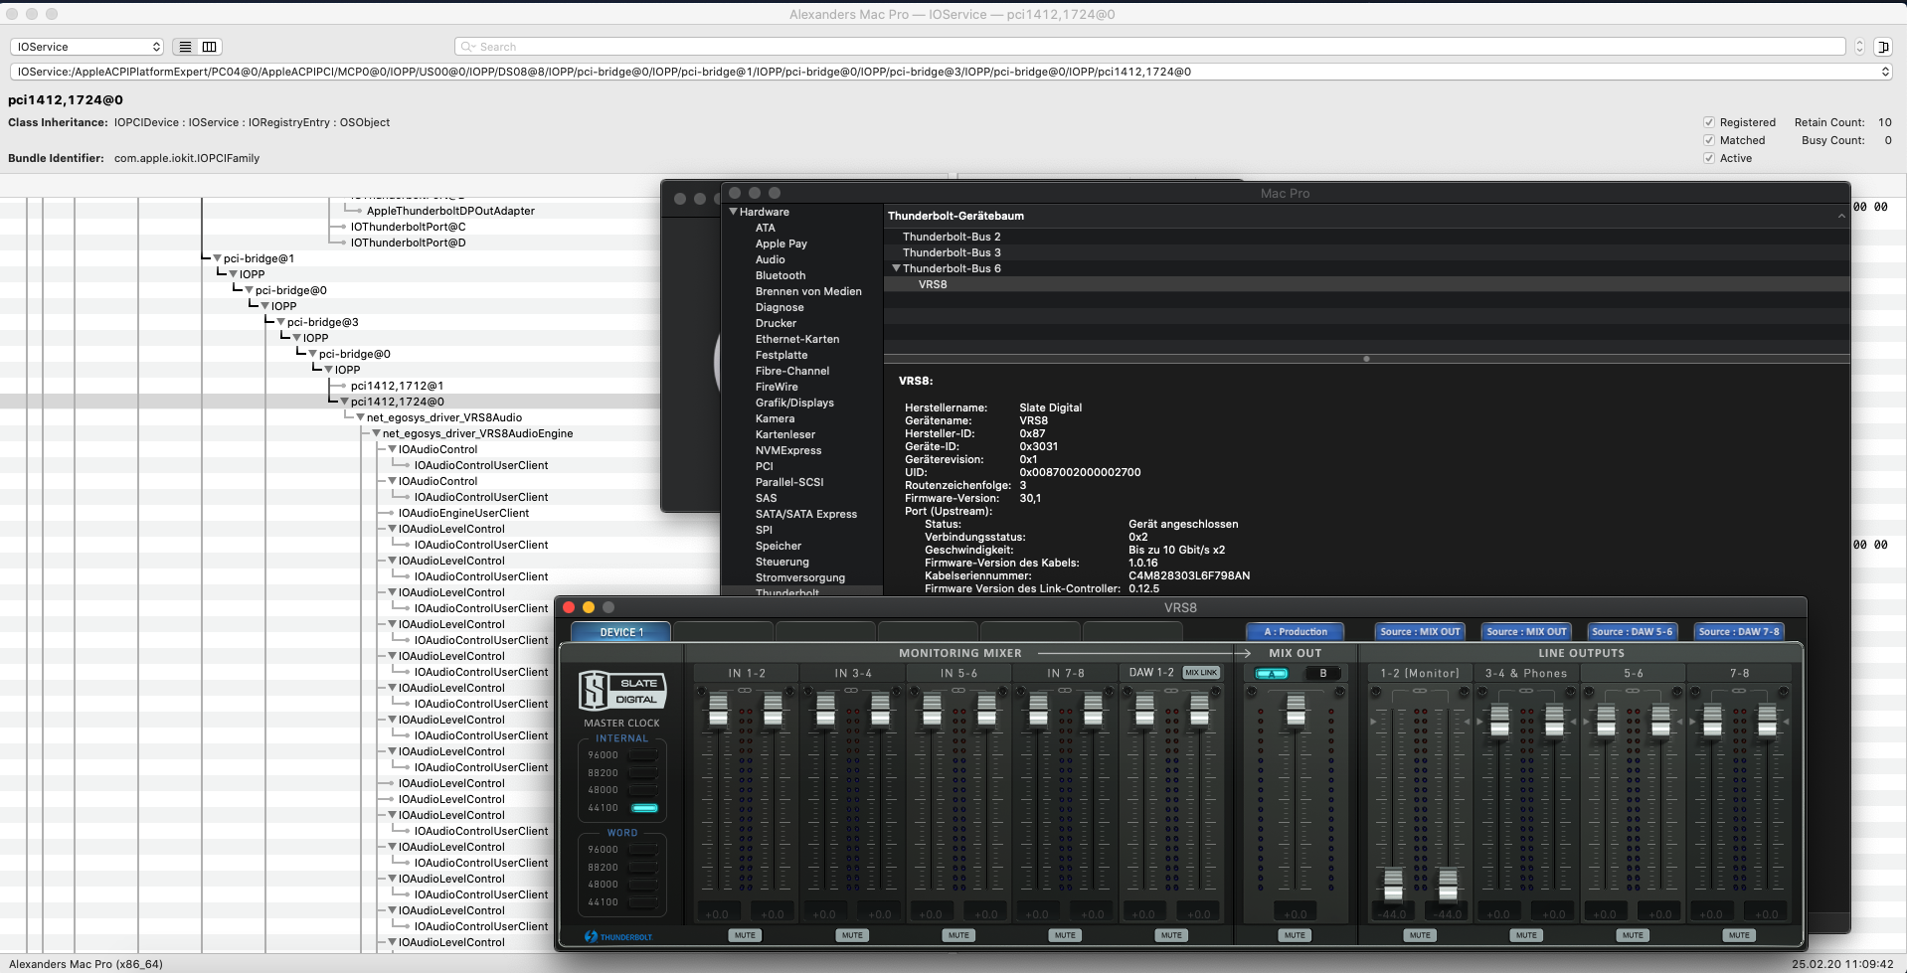Mute the IN 5-6 channel
The image size is (1907, 973).
point(958,935)
